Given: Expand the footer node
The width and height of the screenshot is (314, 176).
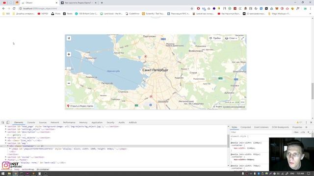Looking at the screenshot, I should click(x=5, y=160).
